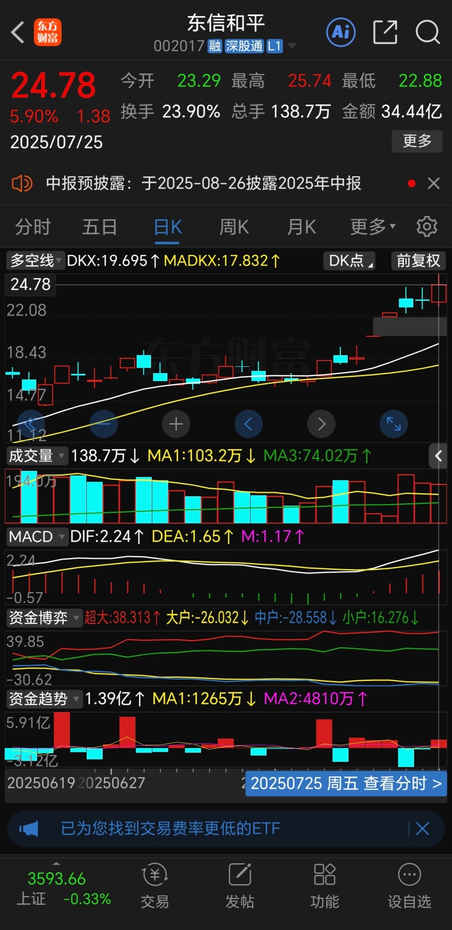The width and height of the screenshot is (452, 930).
Task: Zoom in chart with plus button
Action: [176, 424]
